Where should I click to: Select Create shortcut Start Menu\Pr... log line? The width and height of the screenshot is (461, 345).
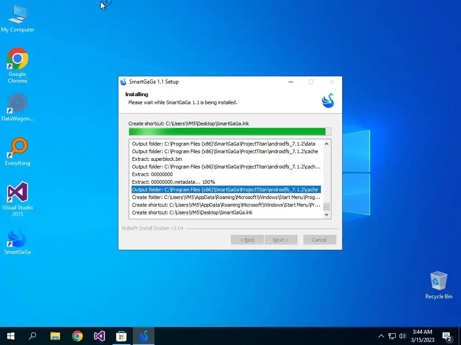click(226, 205)
